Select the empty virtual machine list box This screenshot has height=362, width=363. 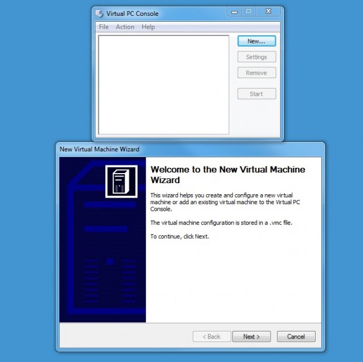pos(164,84)
